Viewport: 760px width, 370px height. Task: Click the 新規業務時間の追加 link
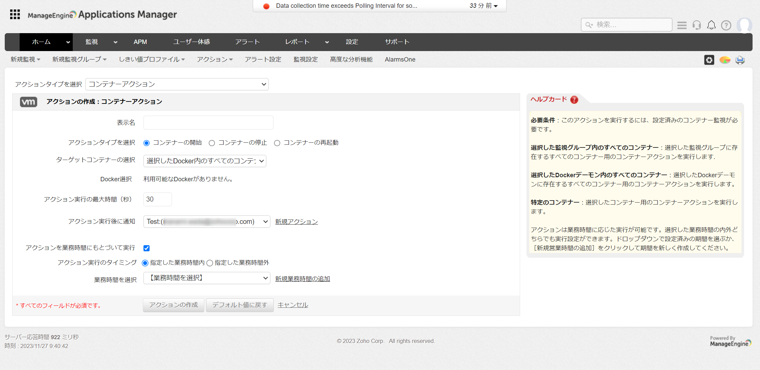tap(302, 279)
